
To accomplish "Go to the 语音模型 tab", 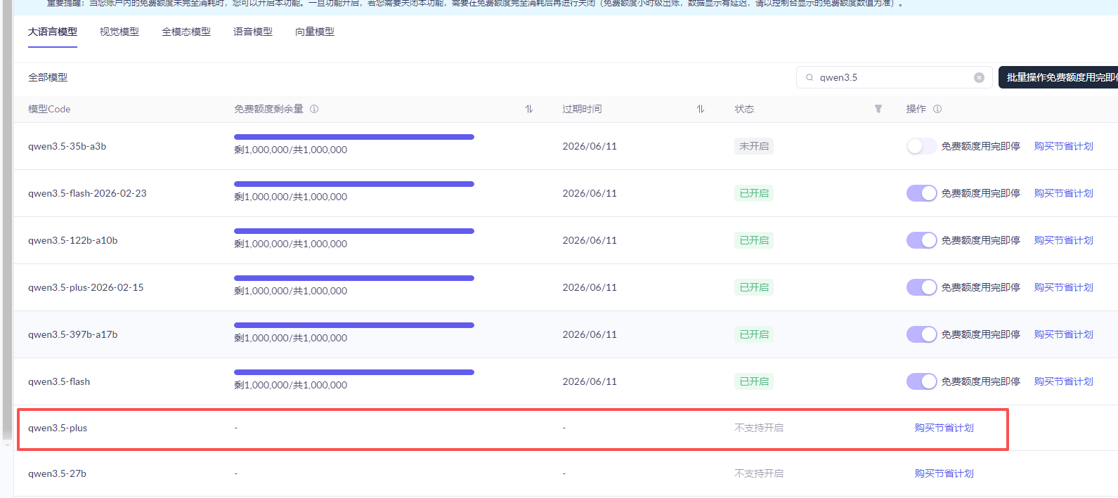I will (253, 32).
